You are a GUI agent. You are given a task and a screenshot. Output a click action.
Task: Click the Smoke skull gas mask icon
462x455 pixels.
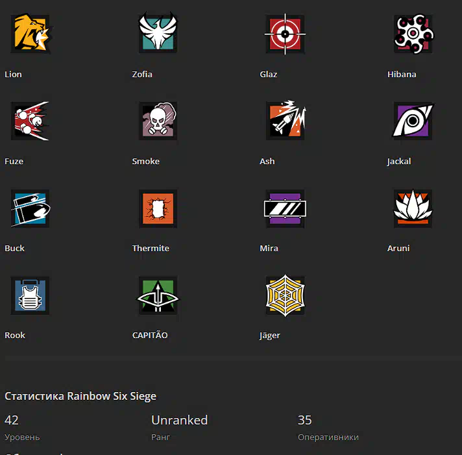pos(158,121)
